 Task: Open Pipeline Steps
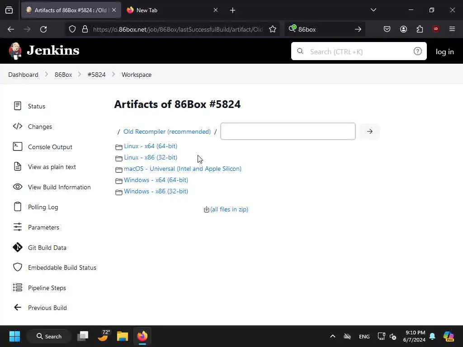39,288
